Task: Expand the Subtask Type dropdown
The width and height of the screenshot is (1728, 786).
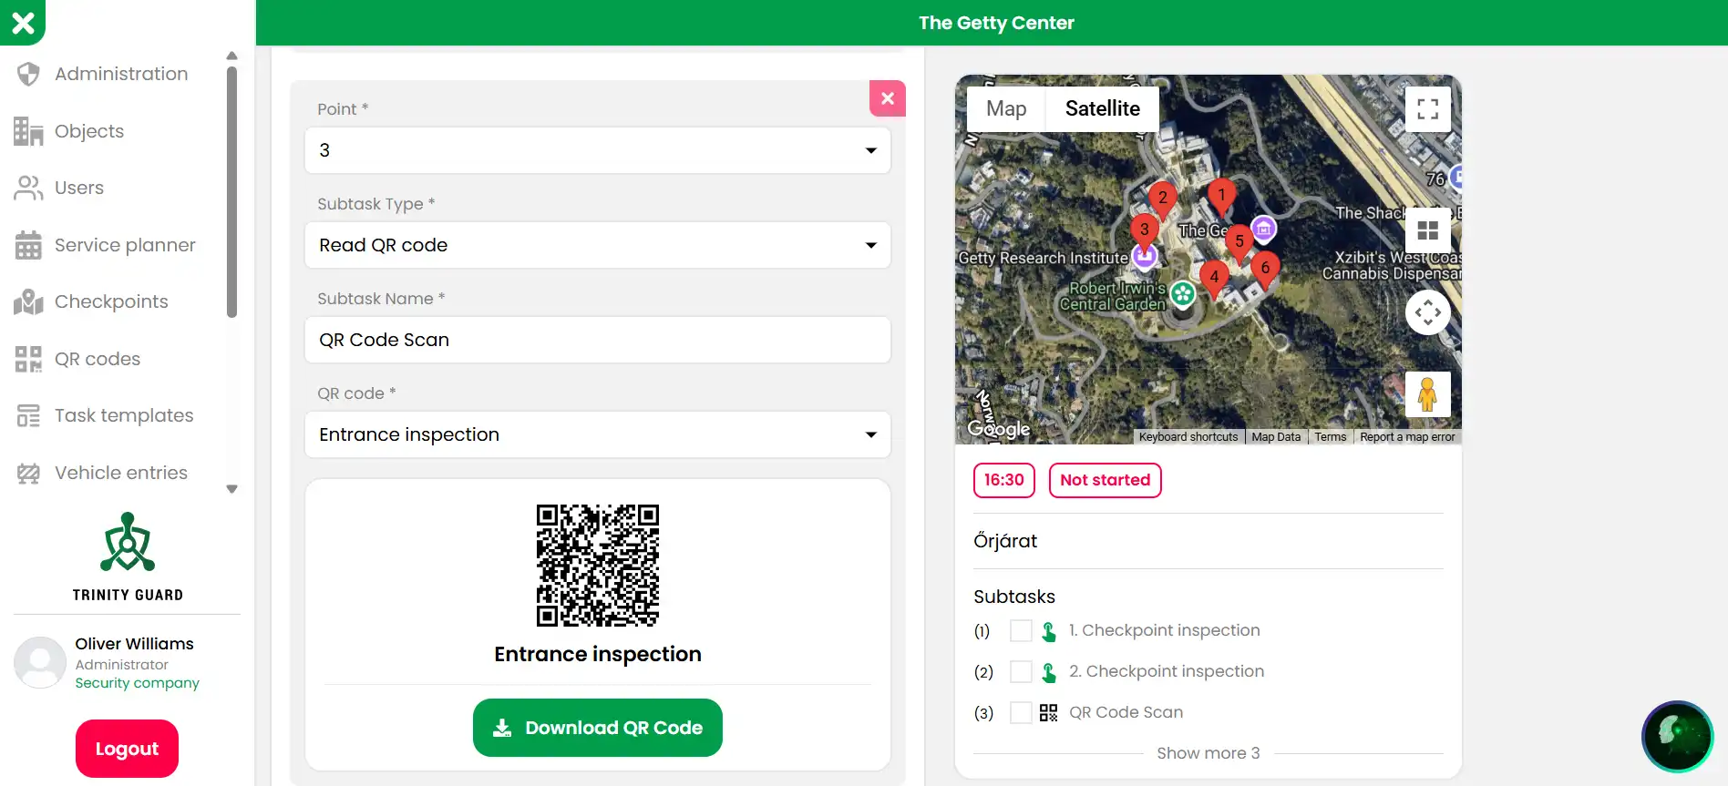Action: tap(597, 245)
